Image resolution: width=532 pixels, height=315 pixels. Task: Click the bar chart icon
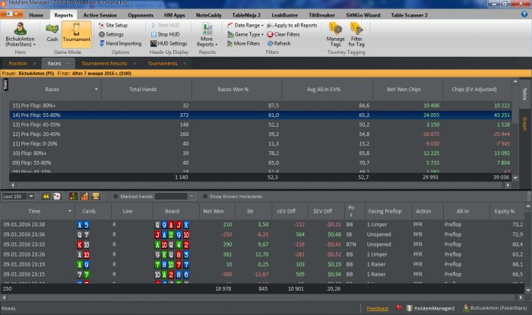pos(84,196)
